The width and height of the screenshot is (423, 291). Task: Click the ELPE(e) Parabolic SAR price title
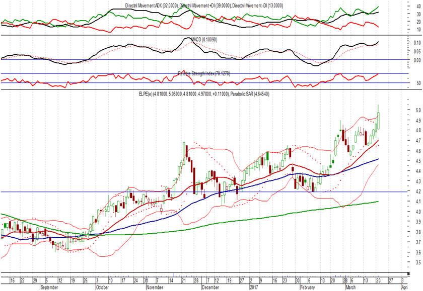pyautogui.click(x=204, y=94)
